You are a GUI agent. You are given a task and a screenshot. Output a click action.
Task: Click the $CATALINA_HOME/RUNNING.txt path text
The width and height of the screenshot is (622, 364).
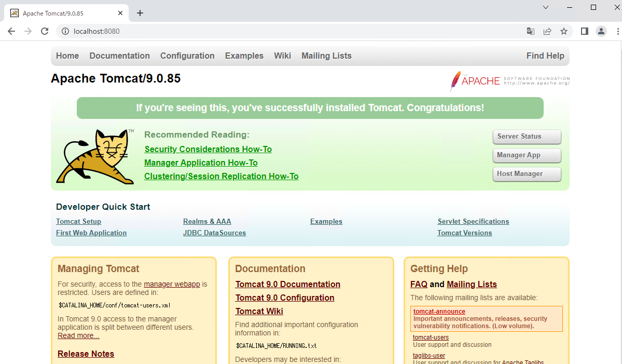(276, 346)
